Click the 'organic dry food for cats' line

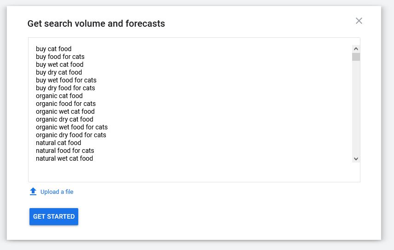click(x=71, y=135)
